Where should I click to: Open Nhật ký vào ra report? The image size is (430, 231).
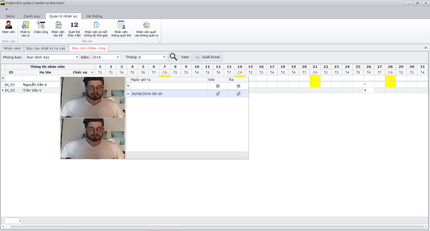(x=25, y=28)
